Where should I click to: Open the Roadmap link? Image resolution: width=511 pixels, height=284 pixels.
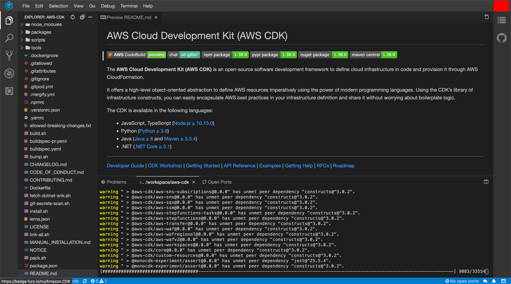click(x=344, y=166)
